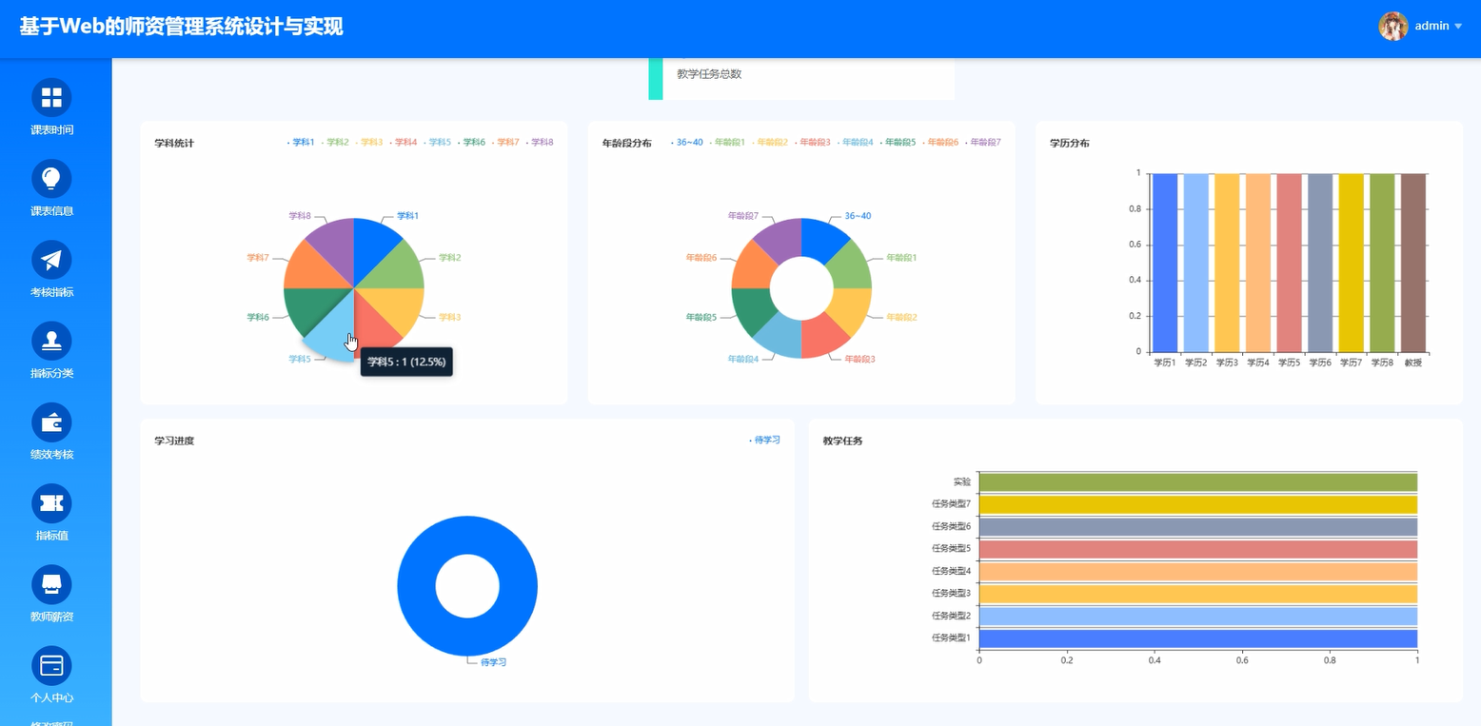Open the 指标分类 stamp icon
The height and width of the screenshot is (726, 1481).
51,342
